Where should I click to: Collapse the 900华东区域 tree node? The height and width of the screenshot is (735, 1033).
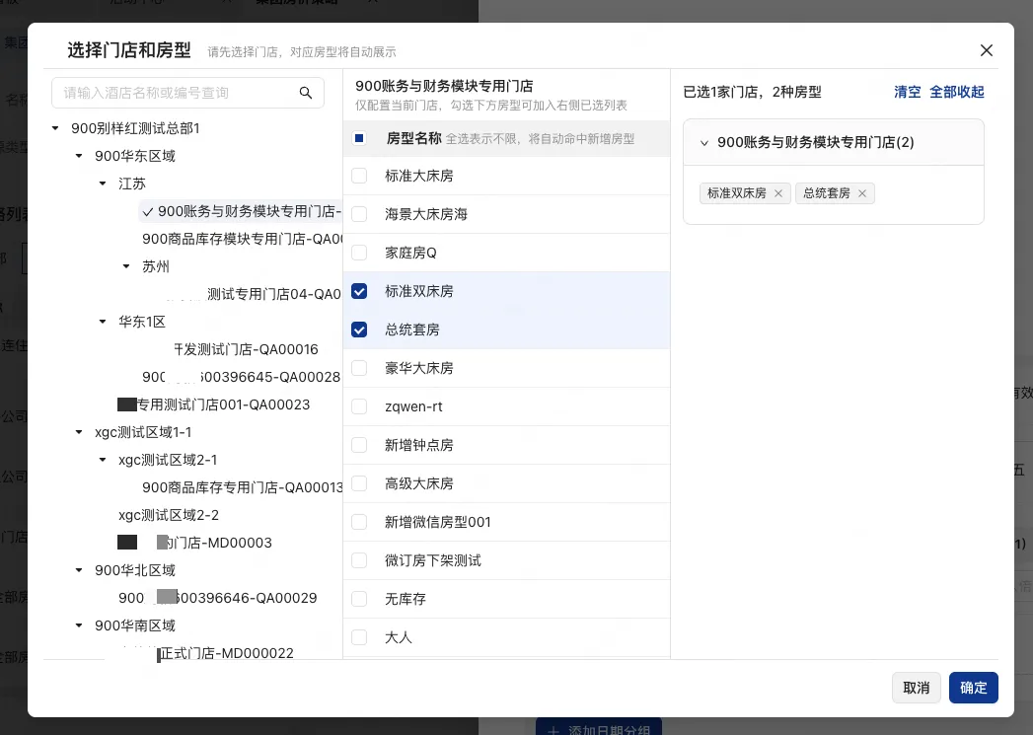80,156
